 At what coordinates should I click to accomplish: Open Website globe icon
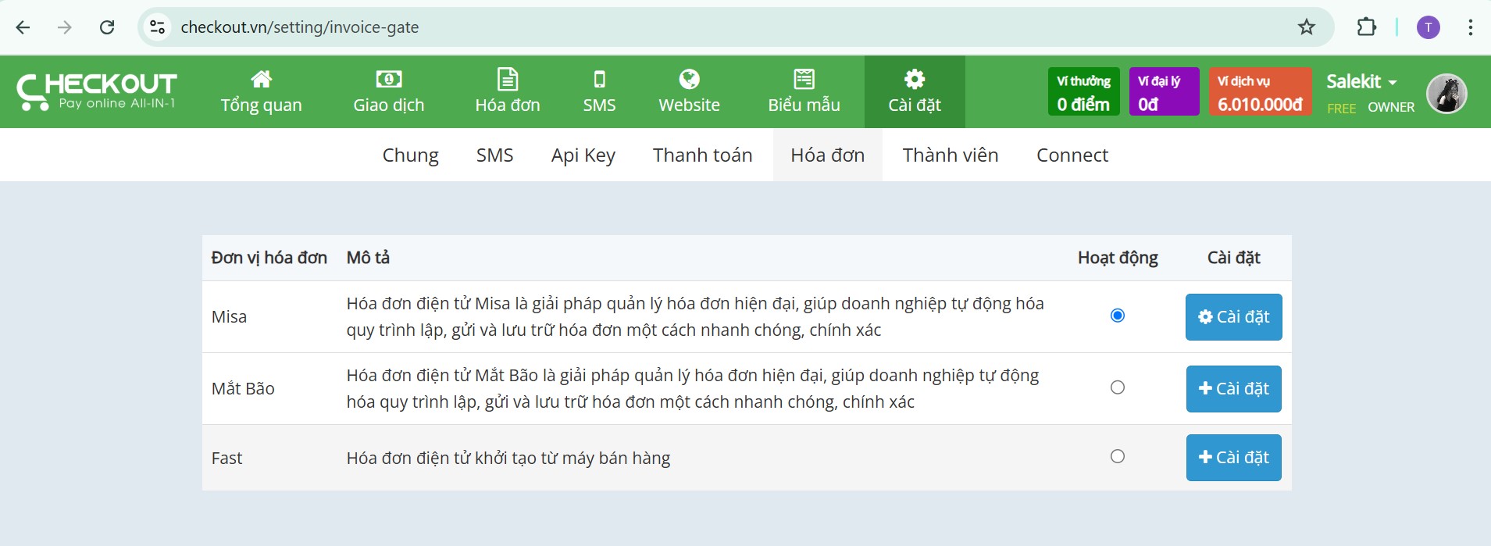[x=689, y=79]
